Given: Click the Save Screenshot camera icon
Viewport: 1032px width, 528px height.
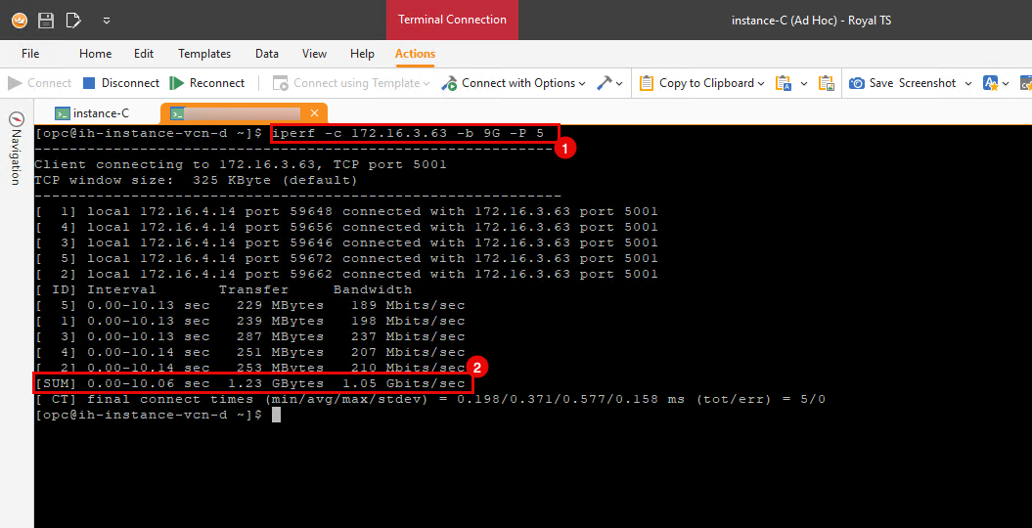Looking at the screenshot, I should point(857,83).
